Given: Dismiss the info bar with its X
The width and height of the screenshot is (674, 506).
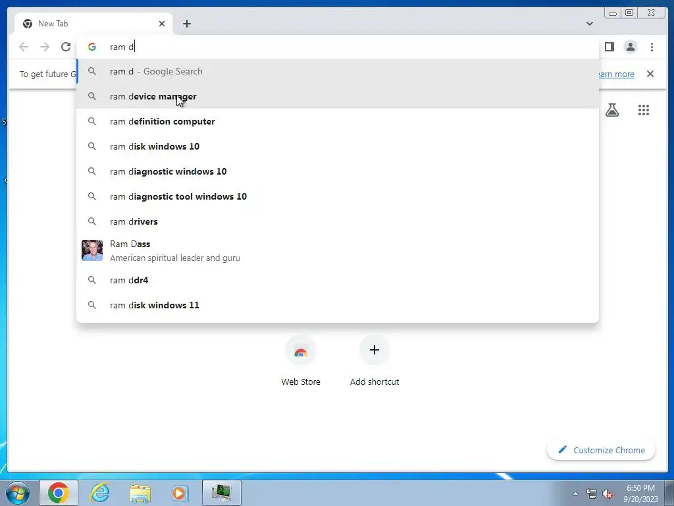Looking at the screenshot, I should pyautogui.click(x=650, y=74).
